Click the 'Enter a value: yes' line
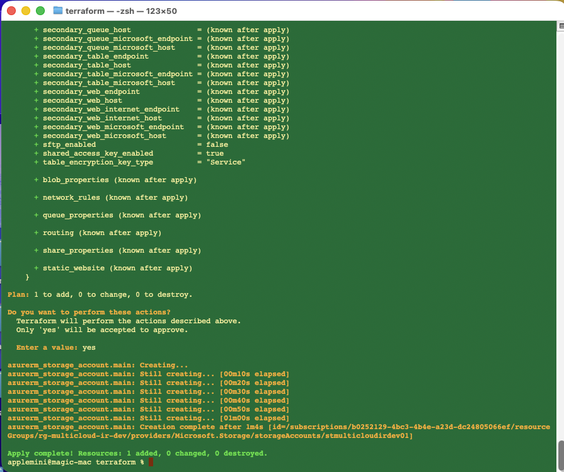The height and width of the screenshot is (472, 564). (55, 347)
